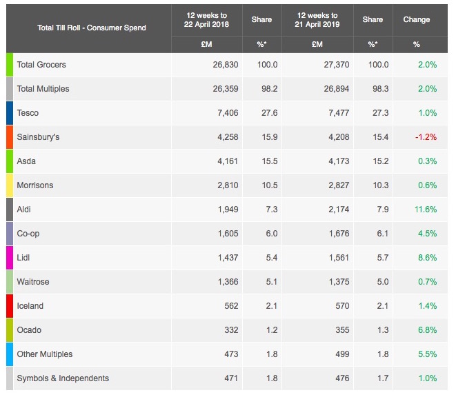Image resolution: width=456 pixels, height=397 pixels.
Task: Click the 'Symbols & Independents' row label
Action: click(x=63, y=378)
